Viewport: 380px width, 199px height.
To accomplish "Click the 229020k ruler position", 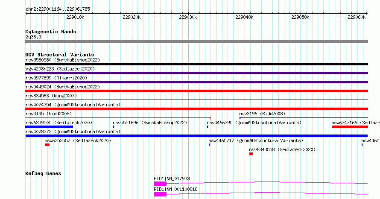I will pyautogui.click(x=132, y=17).
